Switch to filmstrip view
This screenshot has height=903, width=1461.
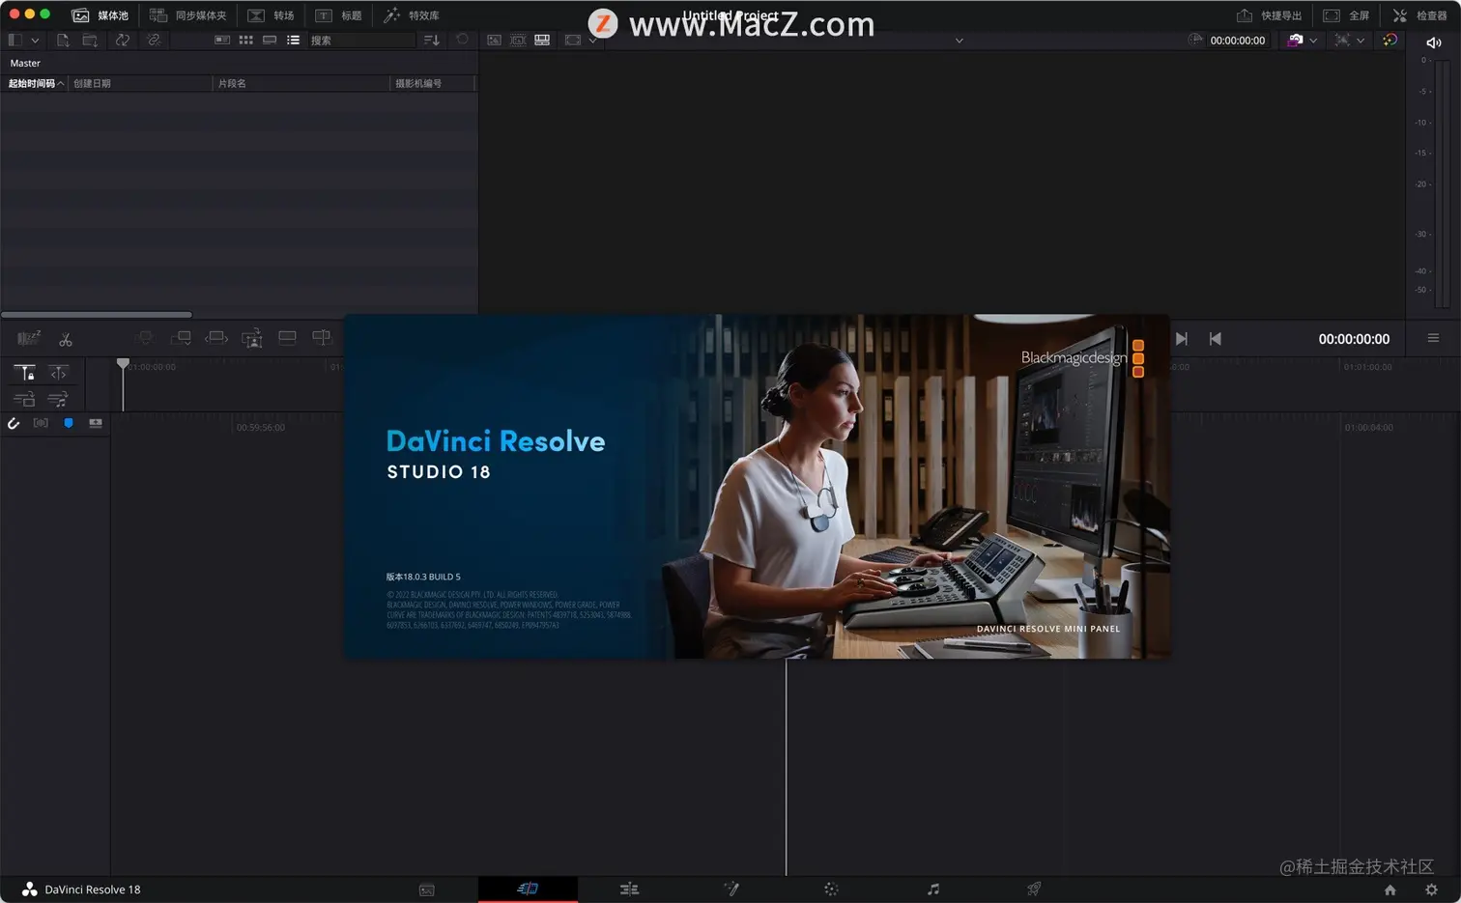pyautogui.click(x=270, y=40)
